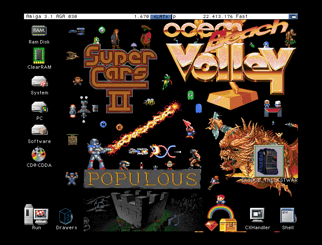
Task: Click the 'ClearRAM' label text
Action: pos(39,67)
